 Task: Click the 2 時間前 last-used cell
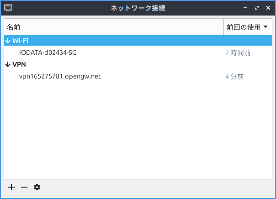tap(238, 53)
